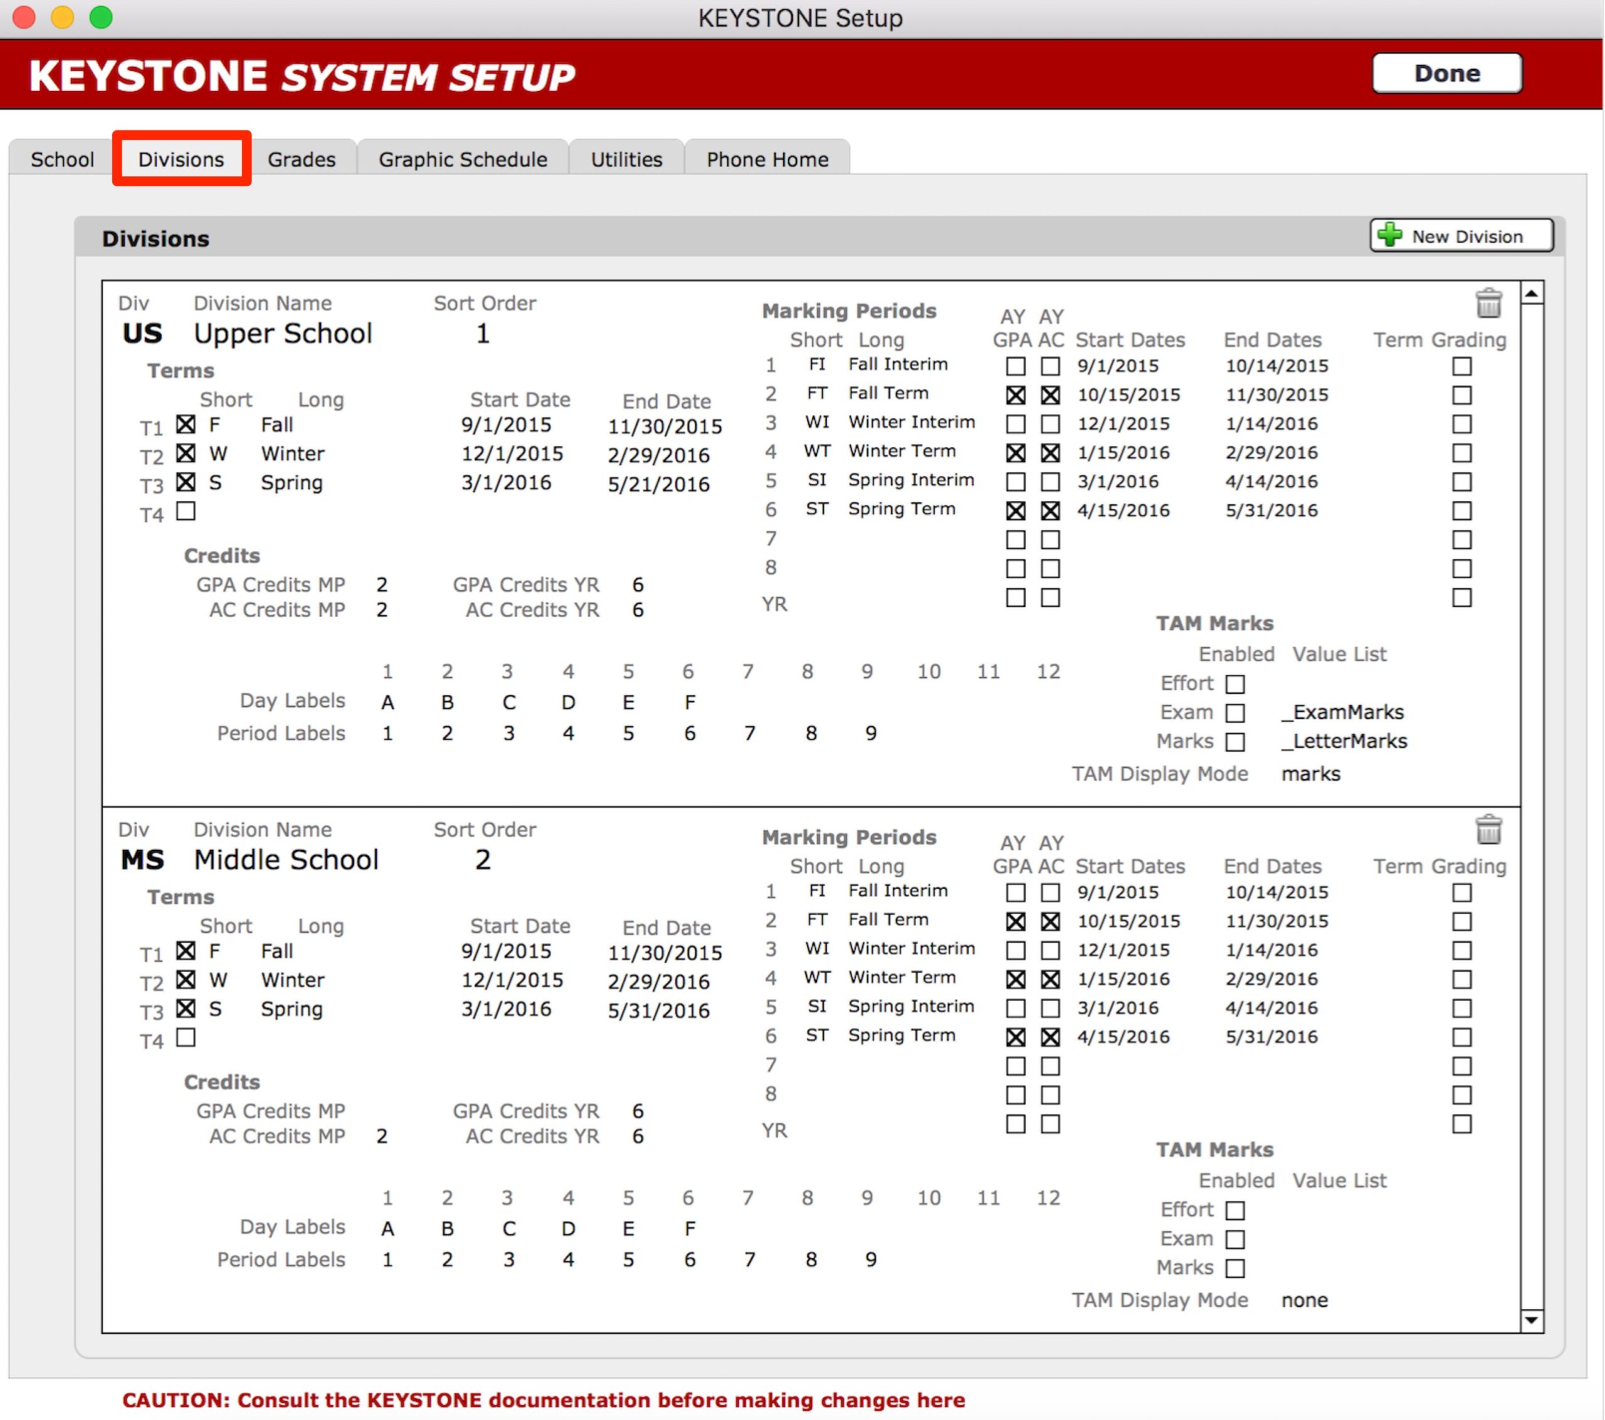
Task: Toggle Middle School Exam TAM Marks checkbox
Action: tap(1235, 1239)
